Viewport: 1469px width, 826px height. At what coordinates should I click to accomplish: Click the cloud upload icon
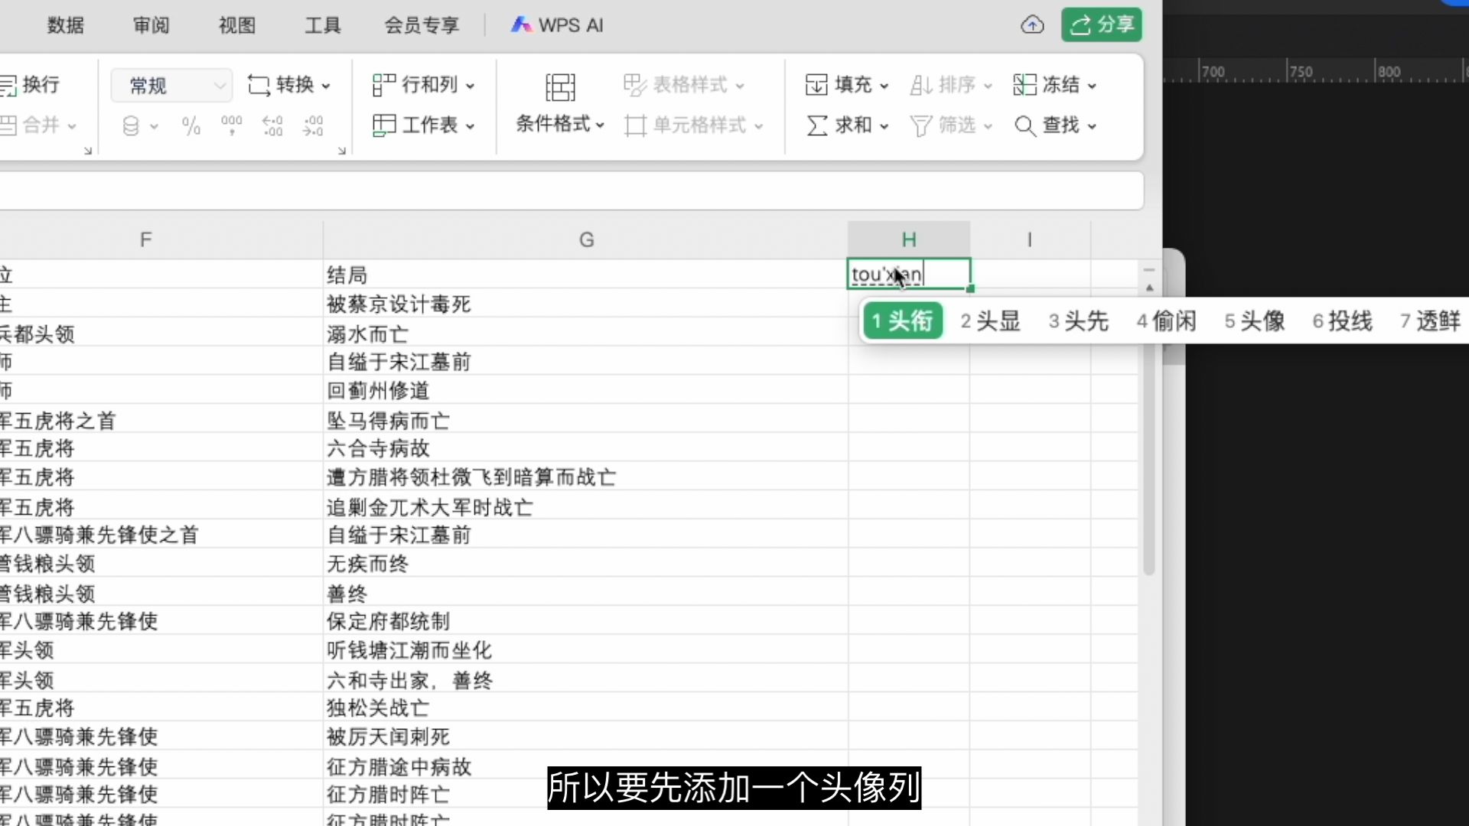tap(1033, 24)
